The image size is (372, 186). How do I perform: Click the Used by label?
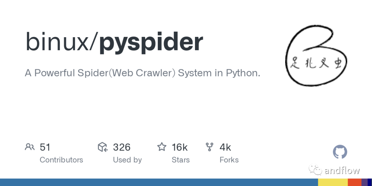pos(127,160)
